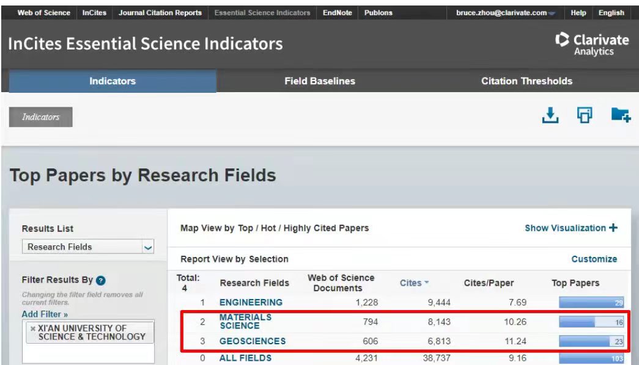Open Publons from the top bar
Viewport: 639px width, 365px height.
tap(378, 13)
